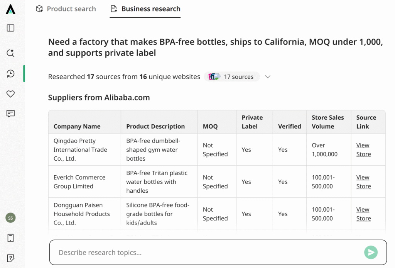Open favorites heart icon
The image size is (395, 268).
tap(10, 94)
